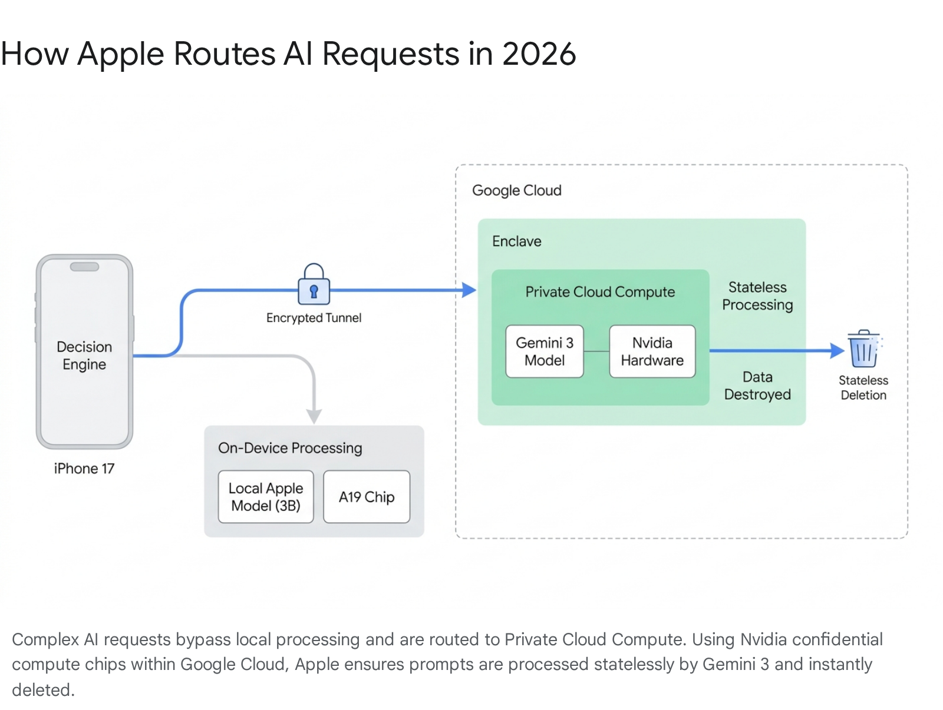Click the 'Google Cloud' label
Image resolution: width=943 pixels, height=710 pixels.
point(517,191)
